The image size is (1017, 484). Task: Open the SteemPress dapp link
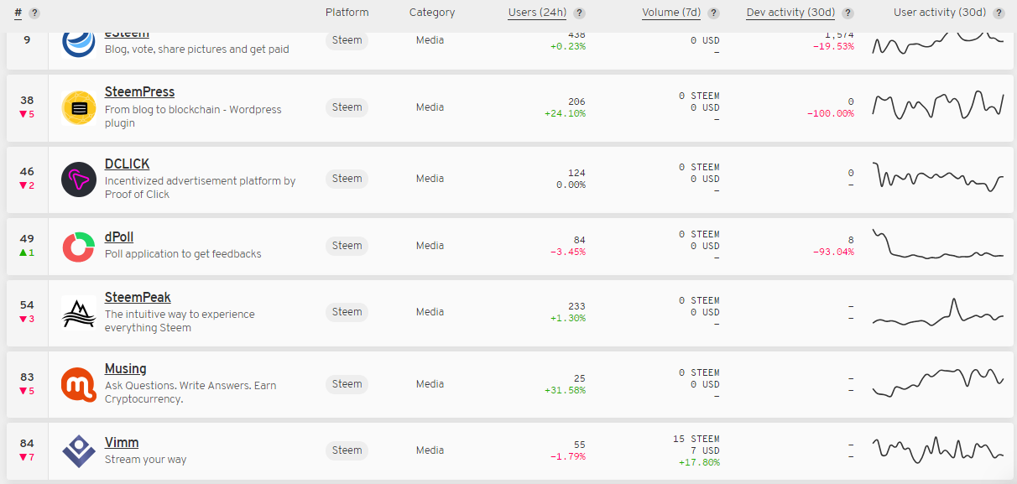coord(139,92)
